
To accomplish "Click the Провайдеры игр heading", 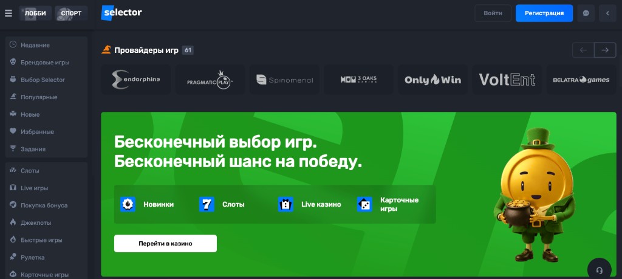I will [146, 50].
